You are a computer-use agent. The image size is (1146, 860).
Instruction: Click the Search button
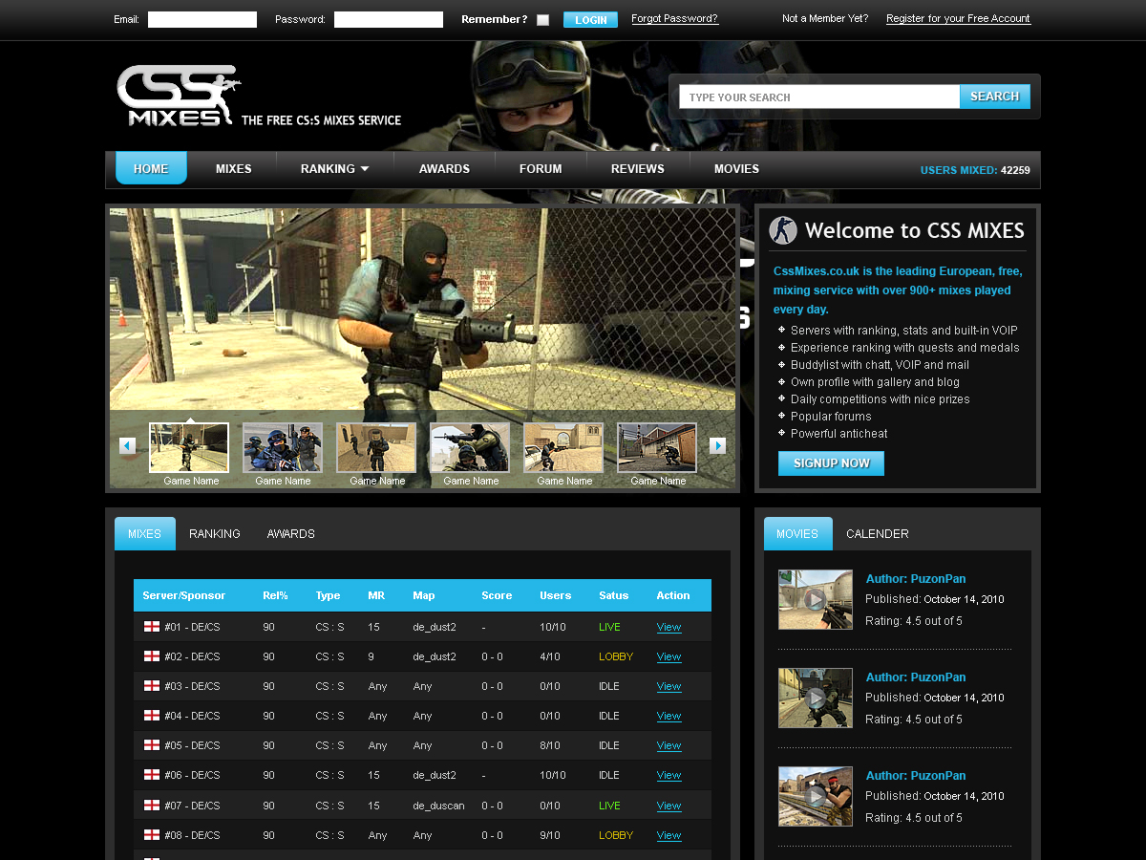(x=994, y=97)
